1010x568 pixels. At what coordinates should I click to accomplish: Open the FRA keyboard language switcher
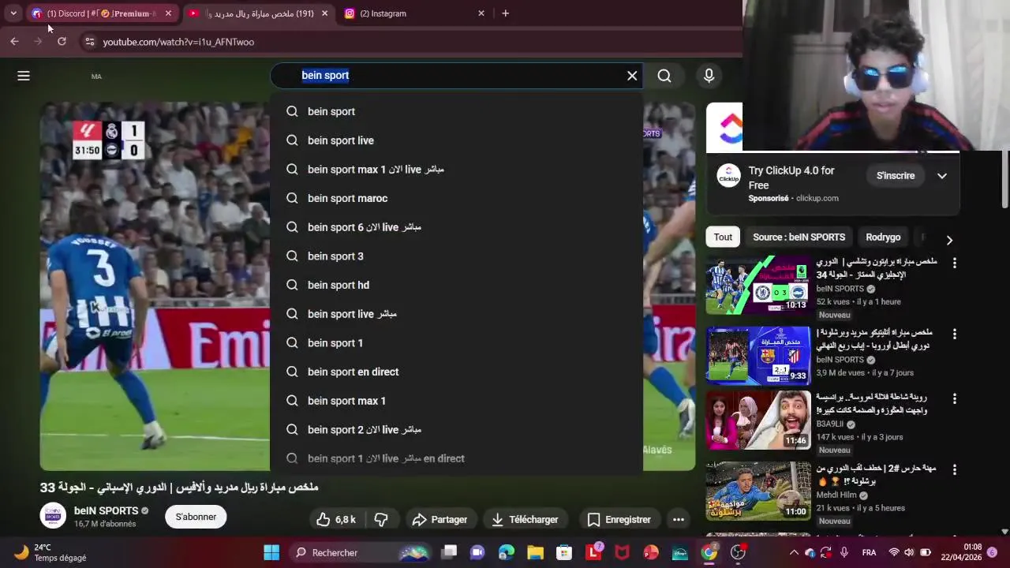click(869, 552)
